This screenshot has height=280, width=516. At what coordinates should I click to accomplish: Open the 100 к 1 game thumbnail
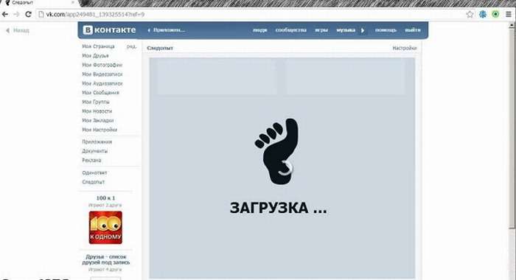tap(105, 228)
